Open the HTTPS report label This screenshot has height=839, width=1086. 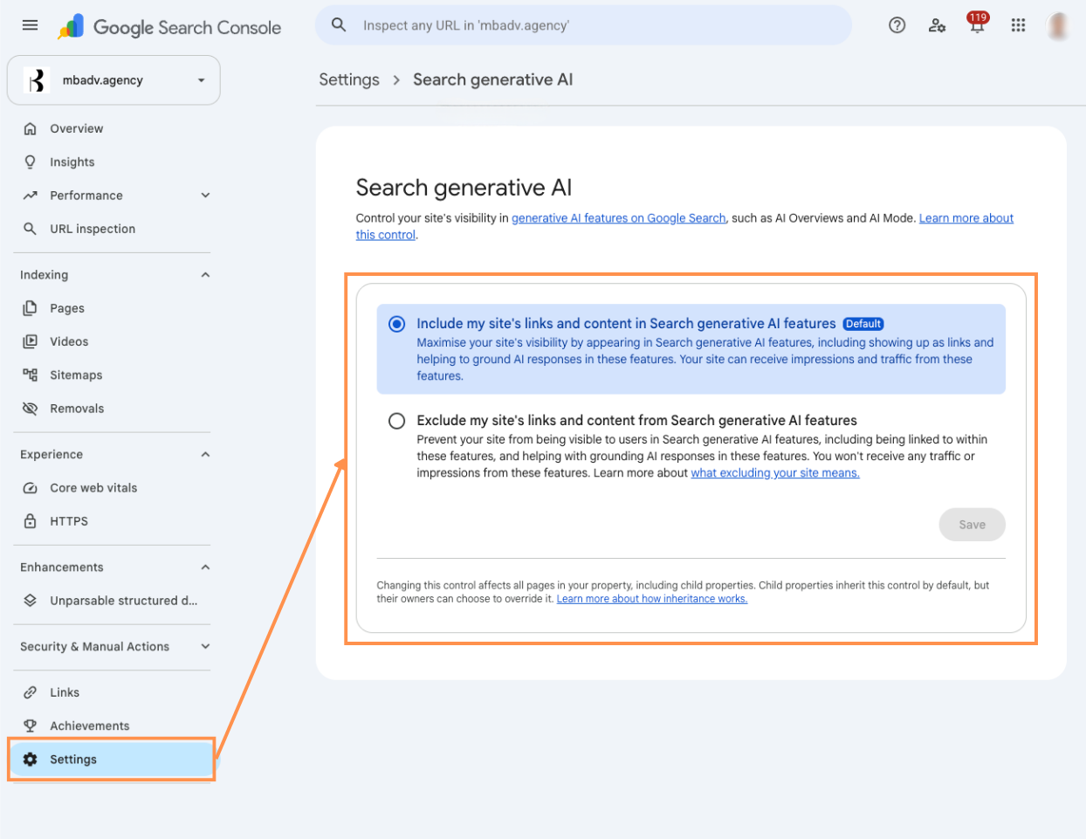point(69,521)
